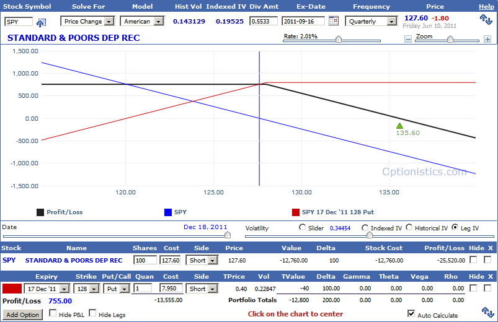Check the X box on SPY stock row
This screenshot has height=322, width=498.
(x=487, y=260)
